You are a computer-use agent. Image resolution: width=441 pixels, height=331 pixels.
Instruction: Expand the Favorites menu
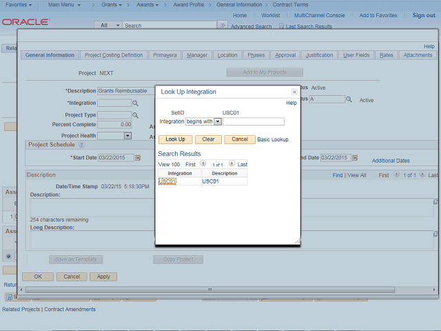click(19, 5)
